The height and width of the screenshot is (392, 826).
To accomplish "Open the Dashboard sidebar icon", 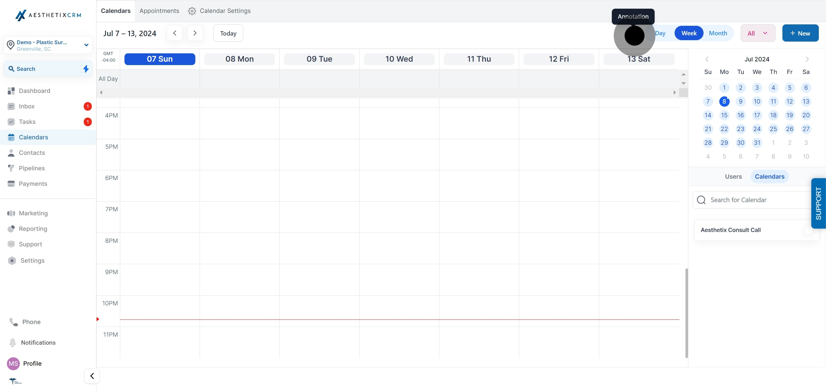I will coord(11,91).
